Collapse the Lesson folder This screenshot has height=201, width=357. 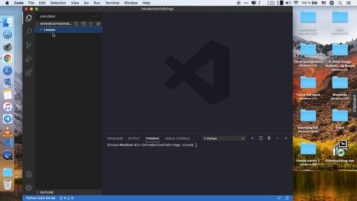click(68, 30)
